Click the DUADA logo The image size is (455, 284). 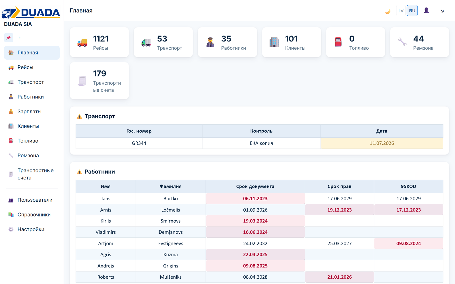31,13
